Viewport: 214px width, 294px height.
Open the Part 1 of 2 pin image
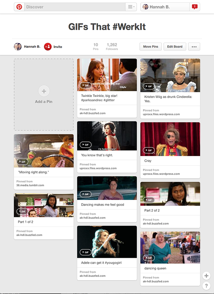(44, 205)
